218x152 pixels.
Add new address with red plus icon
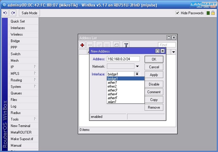coord(82,45)
